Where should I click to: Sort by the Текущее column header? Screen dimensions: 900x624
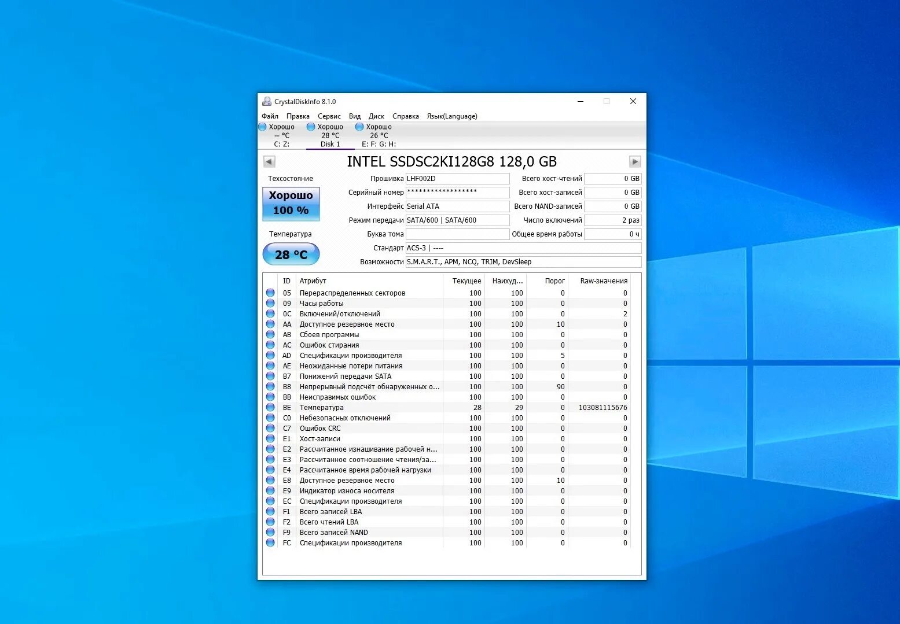[464, 281]
